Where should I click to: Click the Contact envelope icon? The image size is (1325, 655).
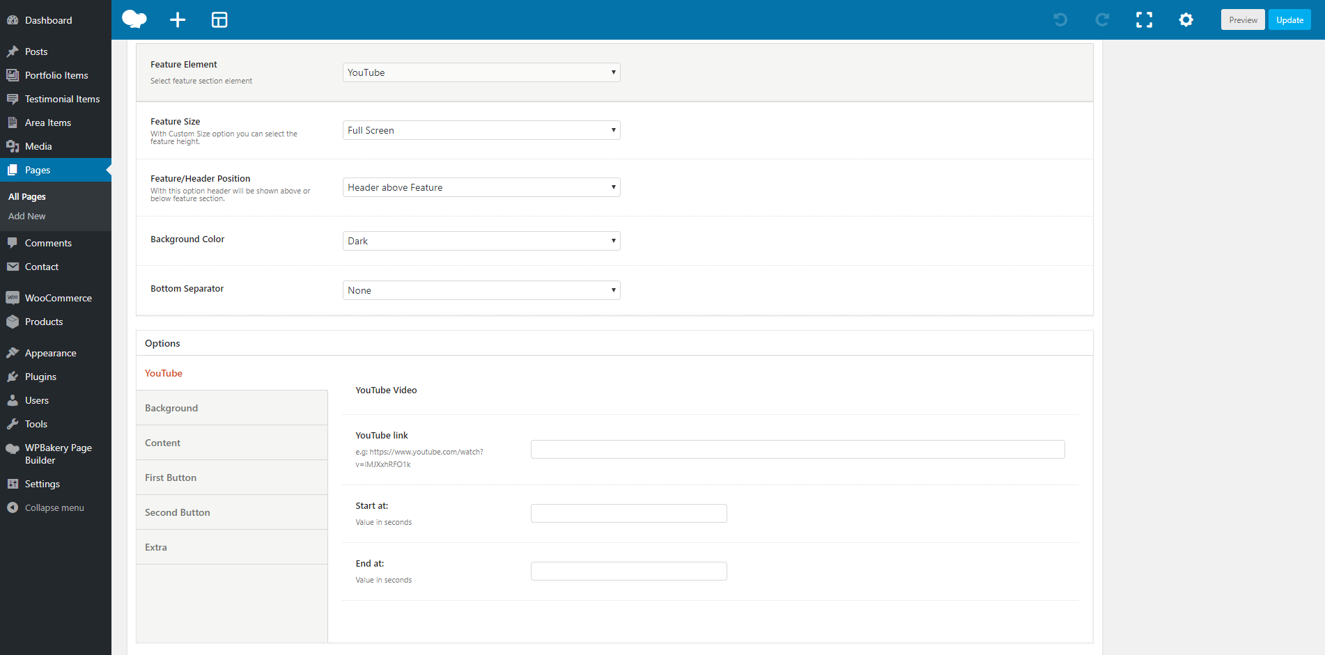pyautogui.click(x=13, y=267)
